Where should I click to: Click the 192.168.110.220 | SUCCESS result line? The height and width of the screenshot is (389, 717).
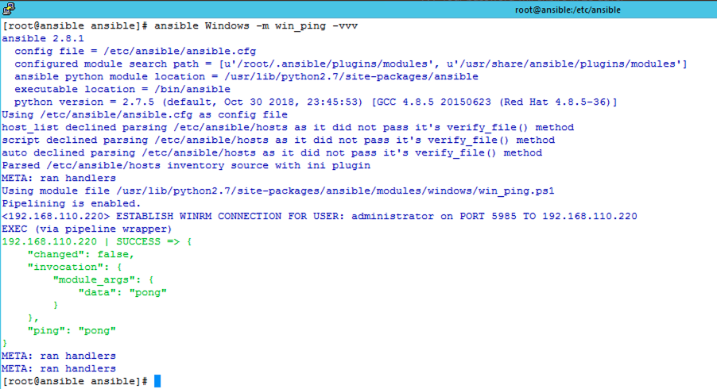98,241
